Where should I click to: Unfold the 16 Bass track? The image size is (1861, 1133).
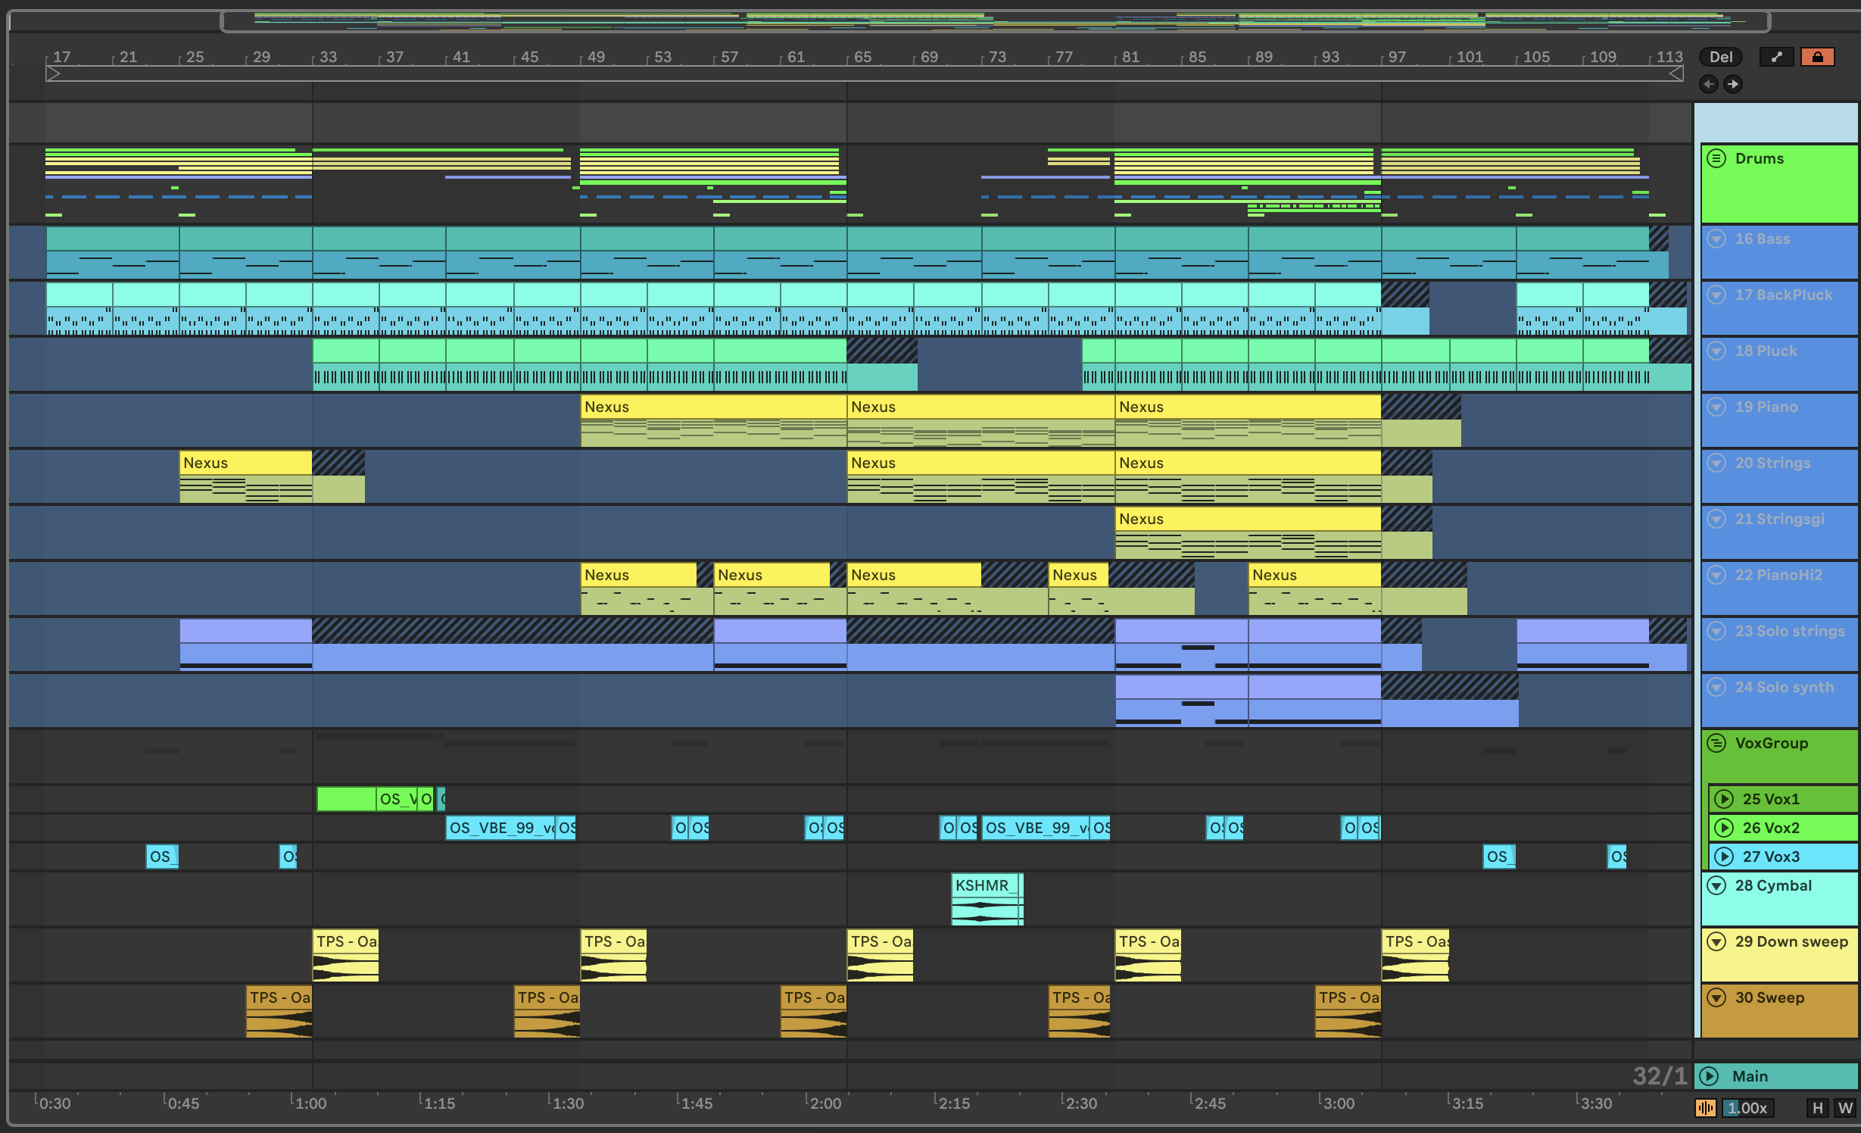coord(1716,239)
